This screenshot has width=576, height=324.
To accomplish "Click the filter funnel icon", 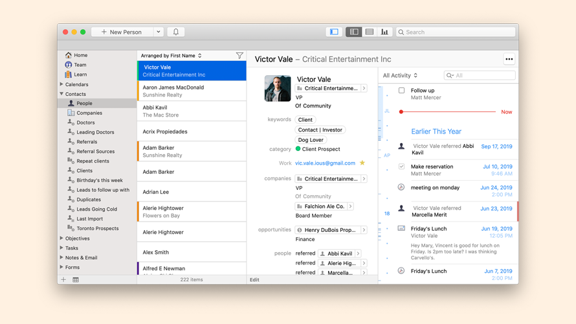I will pyautogui.click(x=239, y=56).
